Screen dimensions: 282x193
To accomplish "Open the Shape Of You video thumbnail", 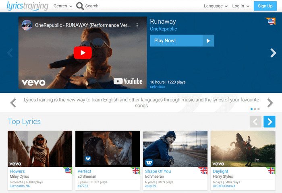I will [x=175, y=149].
